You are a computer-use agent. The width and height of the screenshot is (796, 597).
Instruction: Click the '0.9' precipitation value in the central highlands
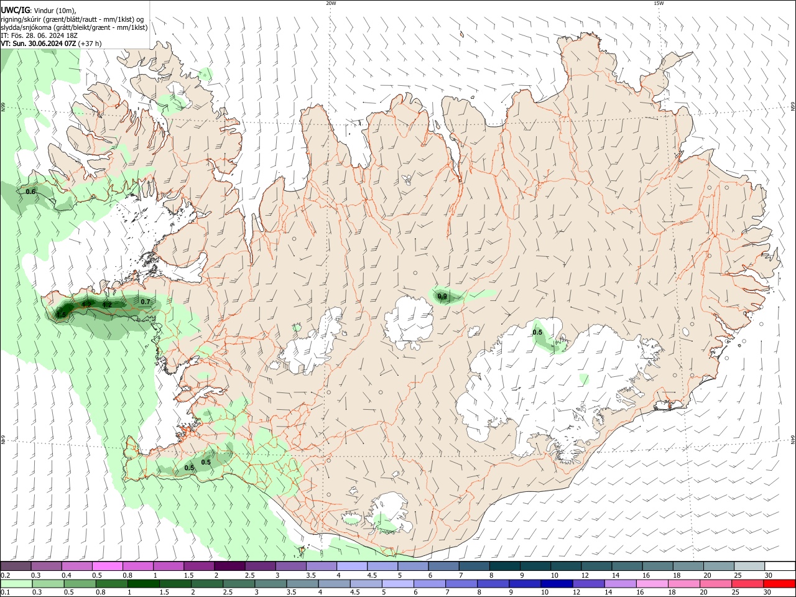click(x=442, y=296)
